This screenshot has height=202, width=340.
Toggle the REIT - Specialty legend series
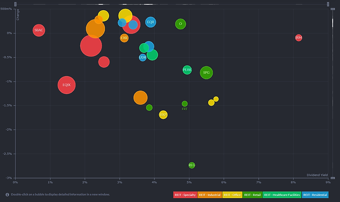[185, 195]
